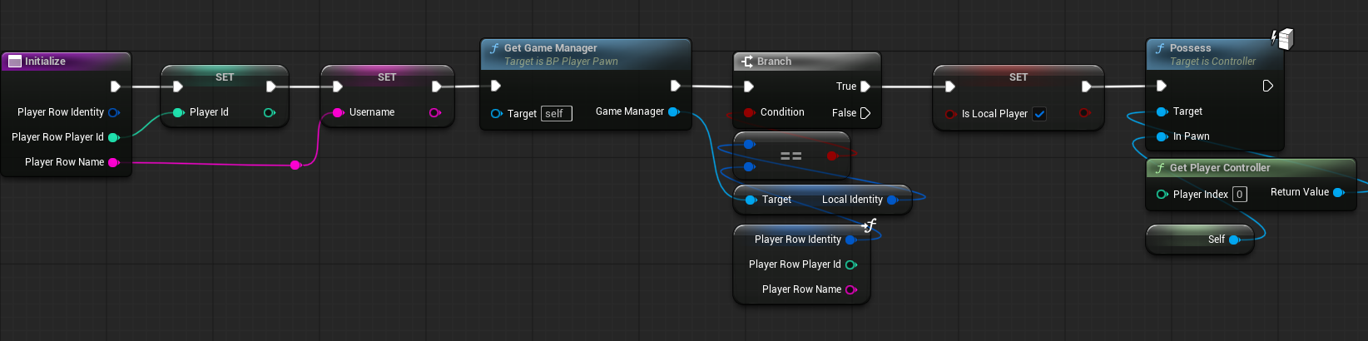
Task: Toggle the Is Local Player checkbox
Action: pyautogui.click(x=1039, y=114)
